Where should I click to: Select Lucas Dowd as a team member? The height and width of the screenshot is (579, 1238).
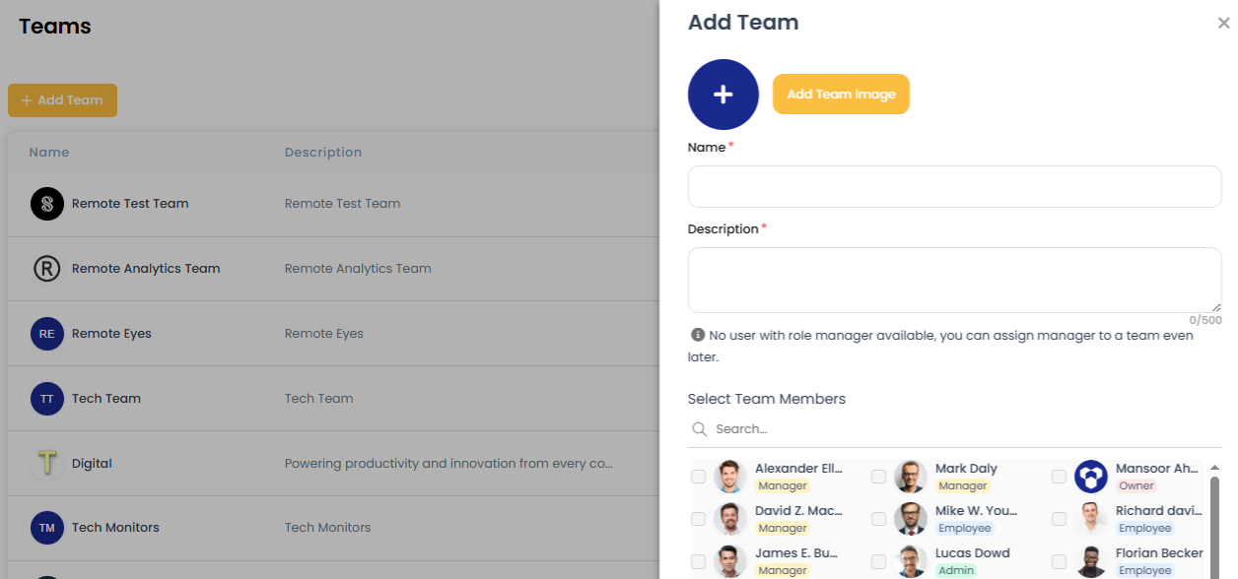[878, 561]
